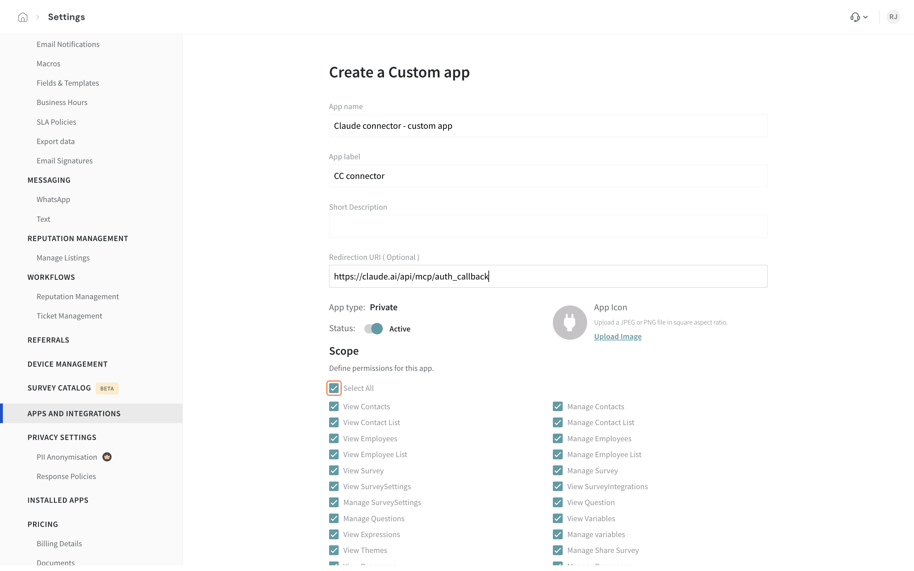Open WhatsApp messaging settings
Viewport: 914px width, 571px height.
coord(53,200)
